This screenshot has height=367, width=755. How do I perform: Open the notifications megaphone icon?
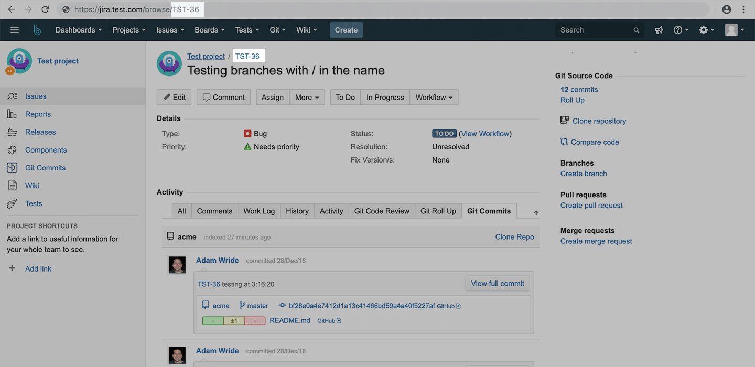[x=659, y=30]
